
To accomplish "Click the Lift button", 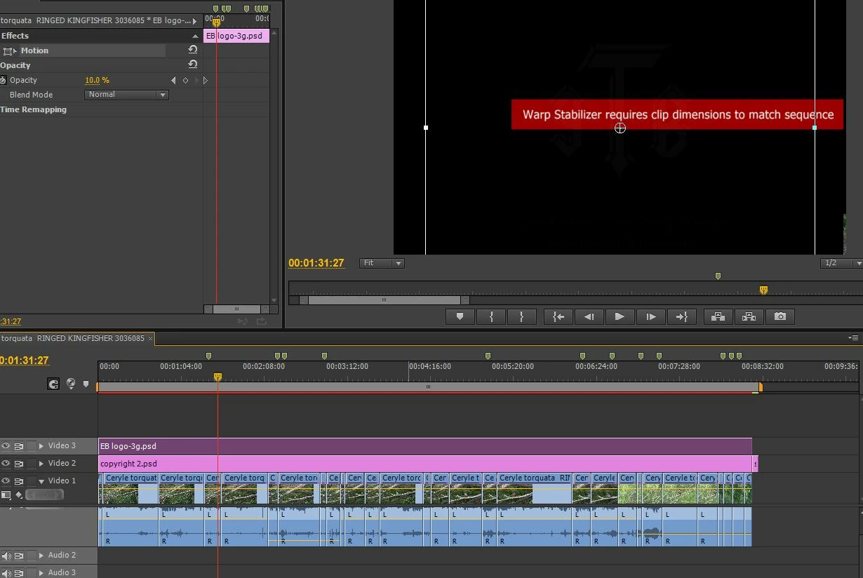I will click(x=718, y=316).
